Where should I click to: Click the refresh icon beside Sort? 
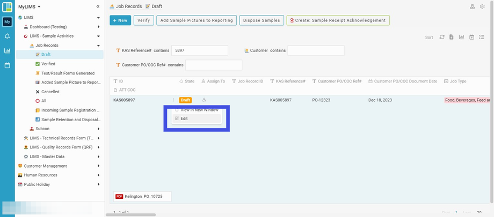point(442,37)
